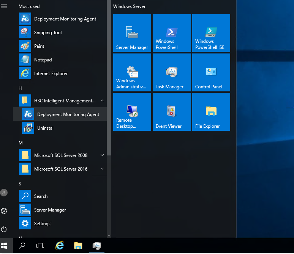Open the user account menu icon
Image resolution: width=294 pixels, height=254 pixels.
click(4, 193)
